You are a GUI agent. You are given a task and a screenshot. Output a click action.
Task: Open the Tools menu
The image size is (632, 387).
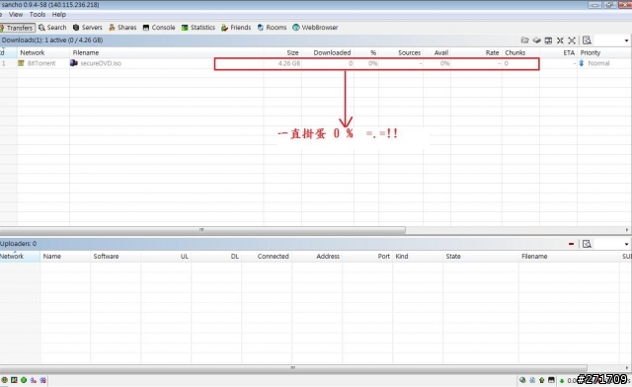click(x=38, y=15)
